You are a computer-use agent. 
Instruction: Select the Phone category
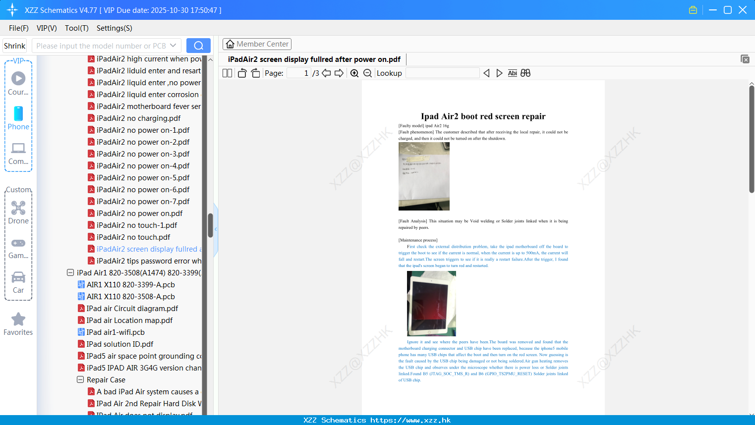pos(18,118)
